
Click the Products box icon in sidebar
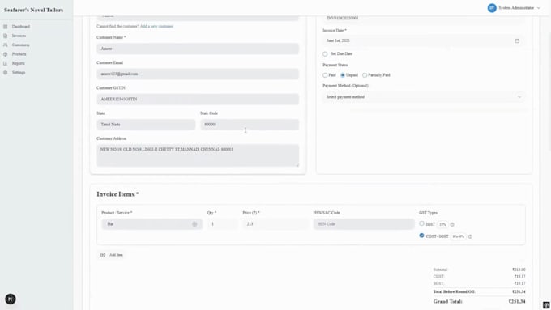[x=6, y=54]
